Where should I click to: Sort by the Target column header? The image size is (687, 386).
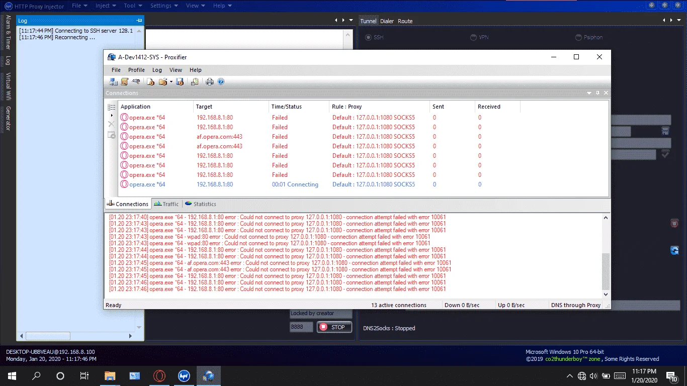point(231,107)
